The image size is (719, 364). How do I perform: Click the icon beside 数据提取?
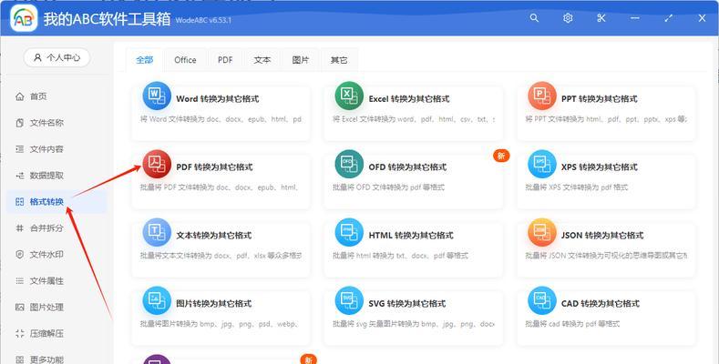(x=20, y=176)
